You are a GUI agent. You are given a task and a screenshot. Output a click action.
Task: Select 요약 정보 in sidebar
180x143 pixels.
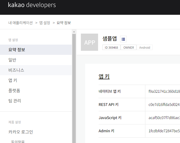pyautogui.click(x=36, y=50)
